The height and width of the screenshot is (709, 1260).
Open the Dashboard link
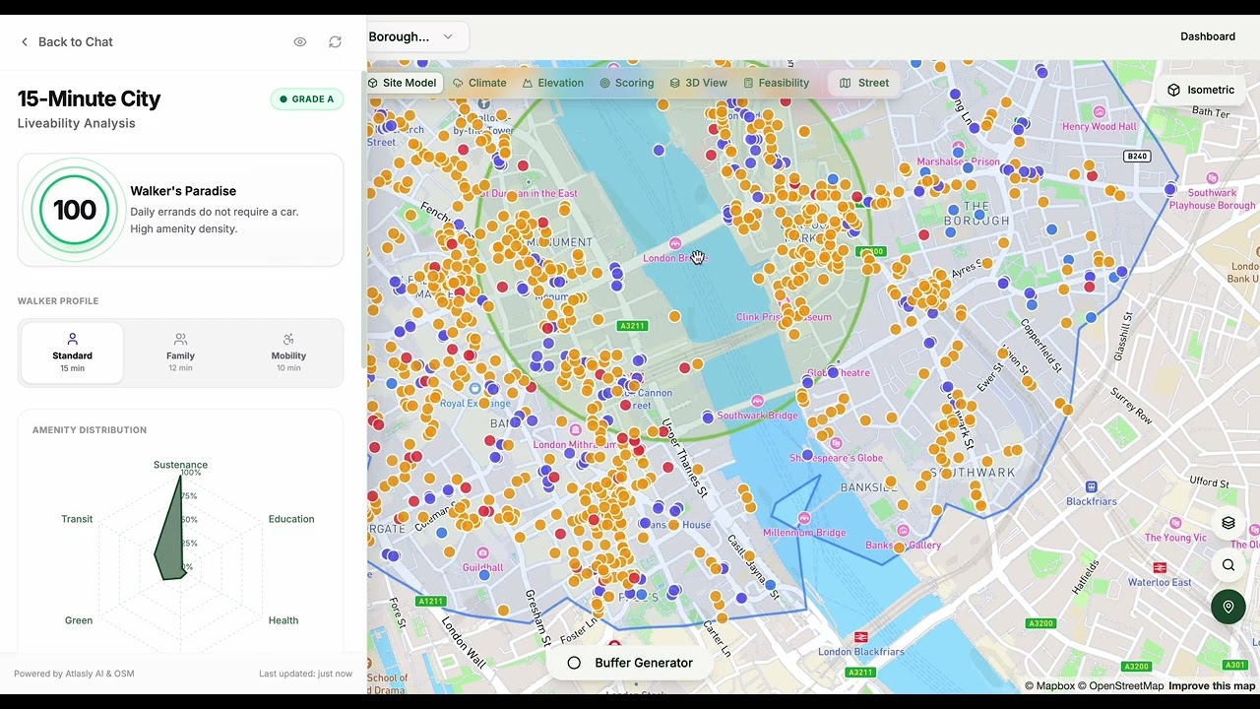pos(1208,36)
